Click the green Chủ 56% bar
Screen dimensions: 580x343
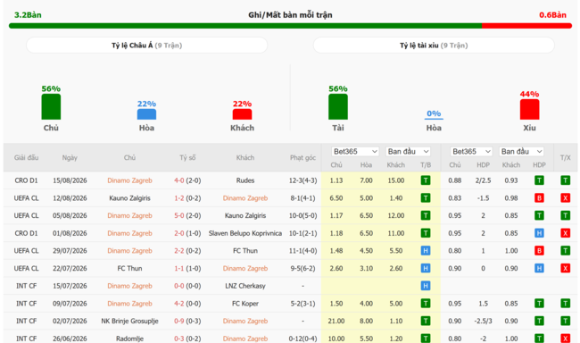51,106
